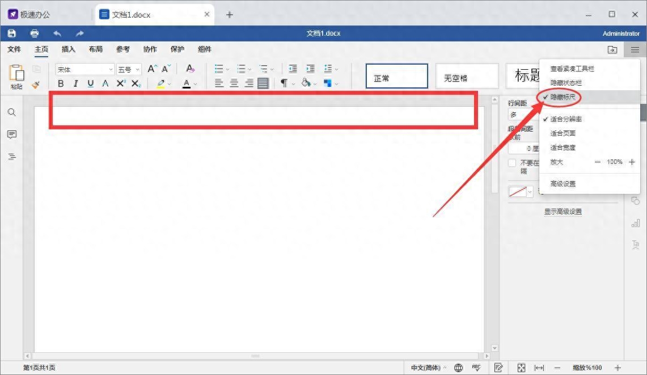Center align the paragraph
This screenshot has height=375, width=647.
tap(234, 83)
